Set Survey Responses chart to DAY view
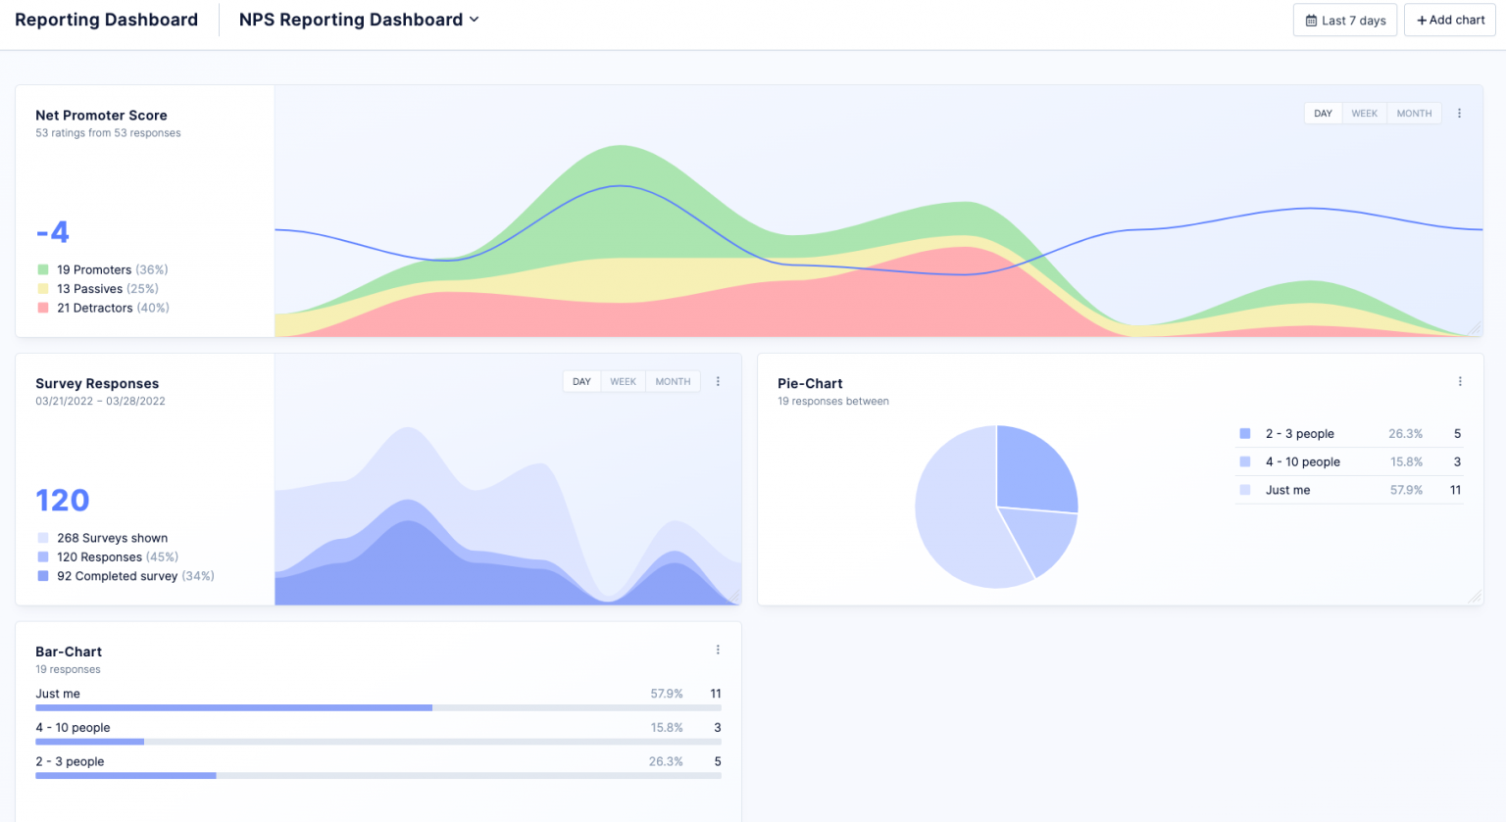Image resolution: width=1506 pixels, height=822 pixels. (581, 382)
